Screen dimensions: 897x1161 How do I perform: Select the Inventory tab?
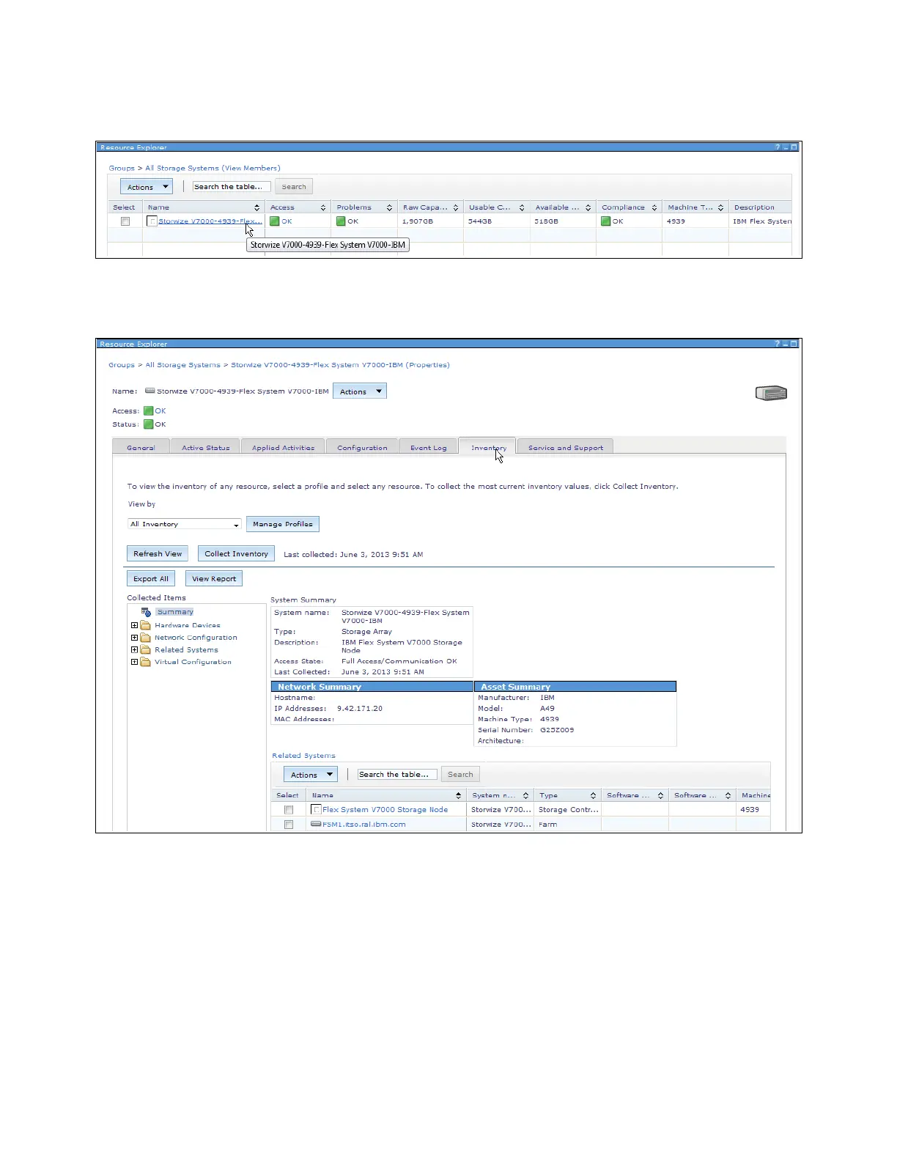click(x=488, y=447)
